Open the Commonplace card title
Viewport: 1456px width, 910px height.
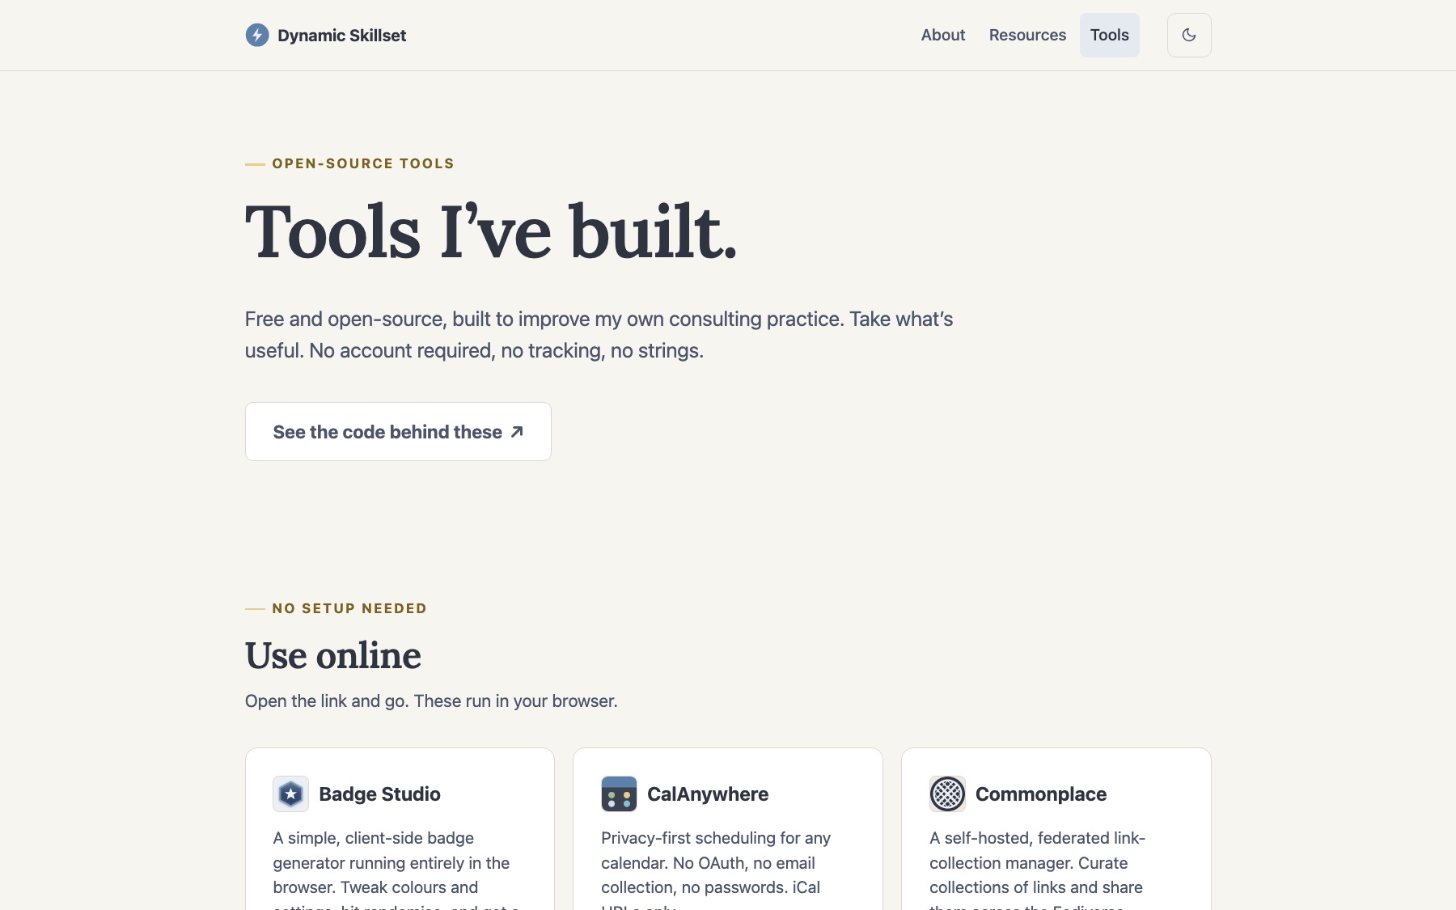(1041, 794)
